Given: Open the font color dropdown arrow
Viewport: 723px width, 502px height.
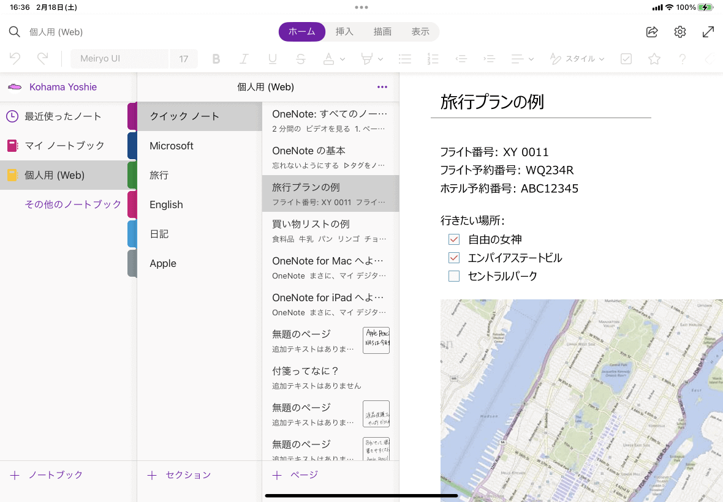Looking at the screenshot, I should 343,59.
